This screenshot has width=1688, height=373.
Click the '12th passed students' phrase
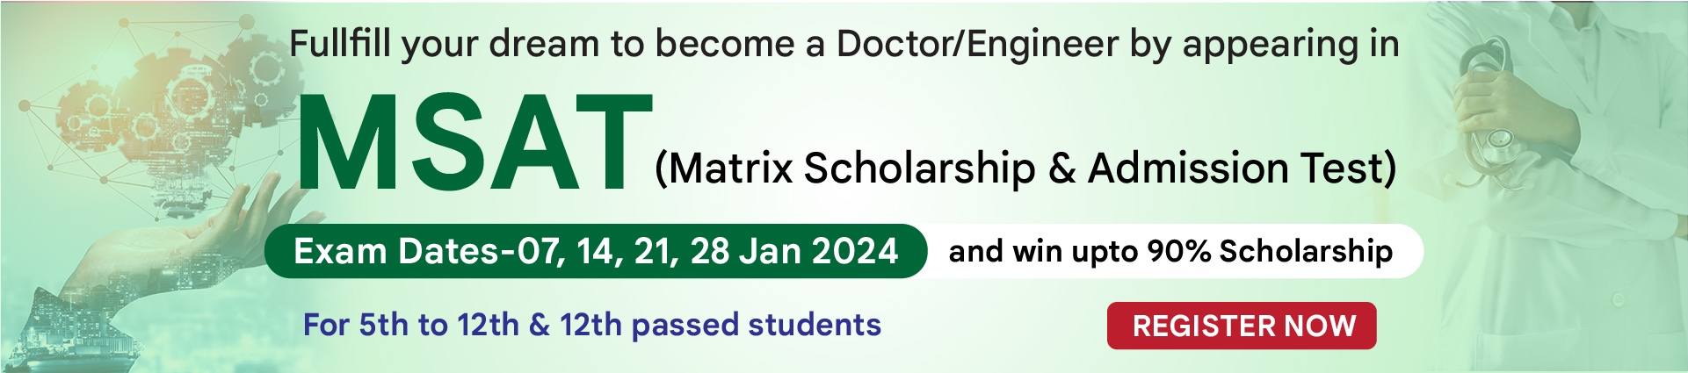721,325
